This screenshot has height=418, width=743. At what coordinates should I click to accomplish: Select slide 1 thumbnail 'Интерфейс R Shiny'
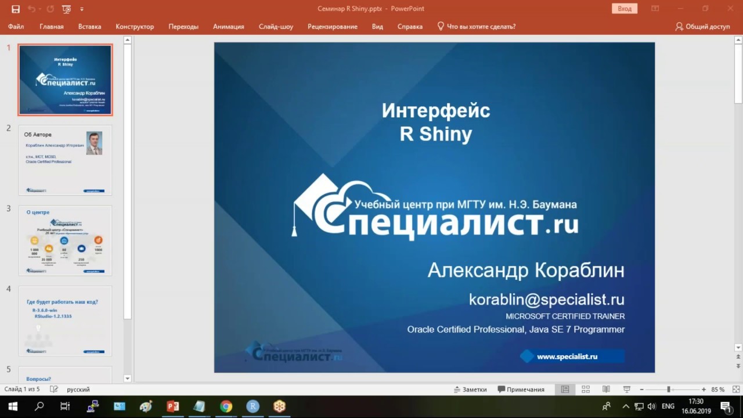[66, 80]
